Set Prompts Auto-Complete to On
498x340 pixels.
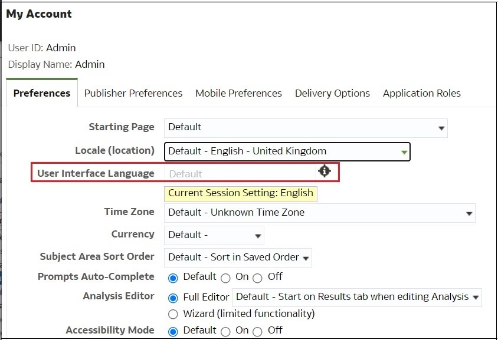point(225,278)
